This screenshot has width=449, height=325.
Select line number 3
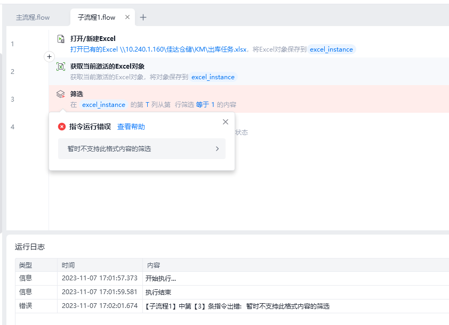[x=12, y=99]
